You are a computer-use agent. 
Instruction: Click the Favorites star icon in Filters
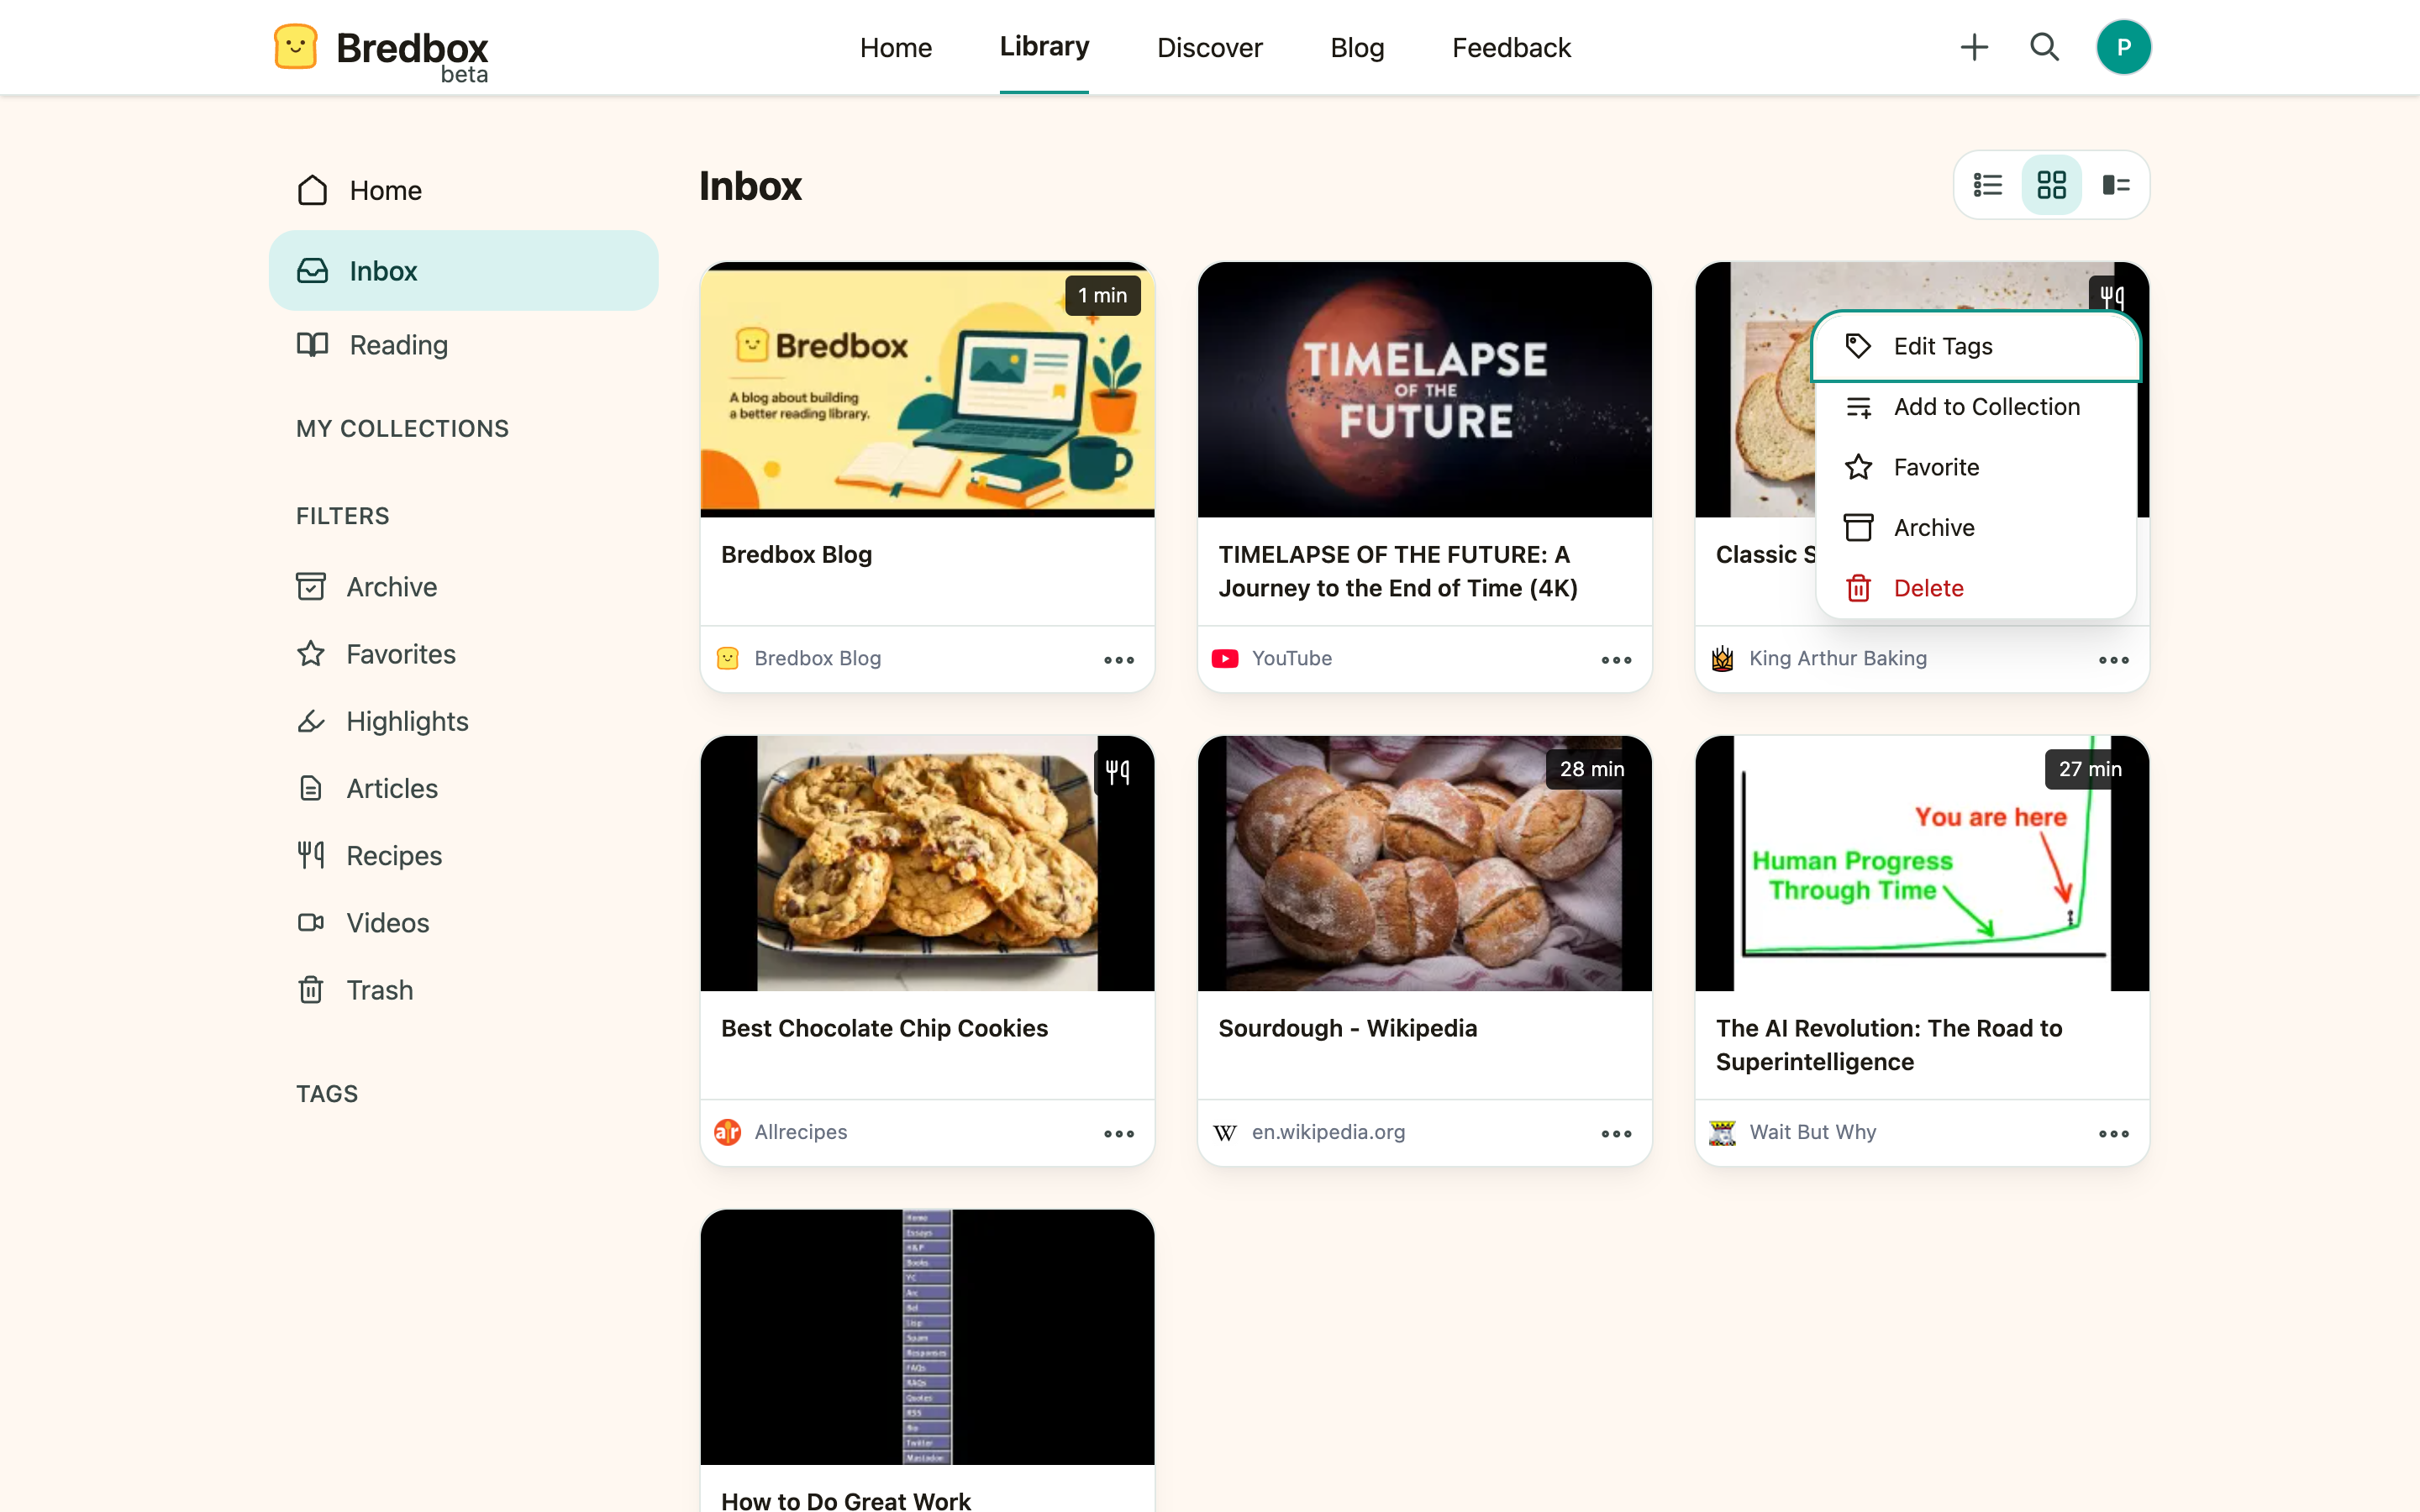pos(311,654)
